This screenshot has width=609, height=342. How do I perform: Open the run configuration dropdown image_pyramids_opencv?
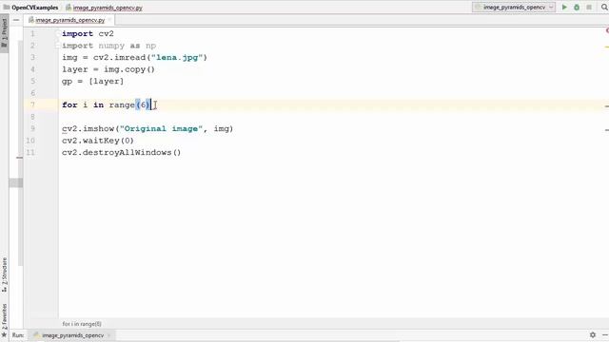(x=514, y=8)
